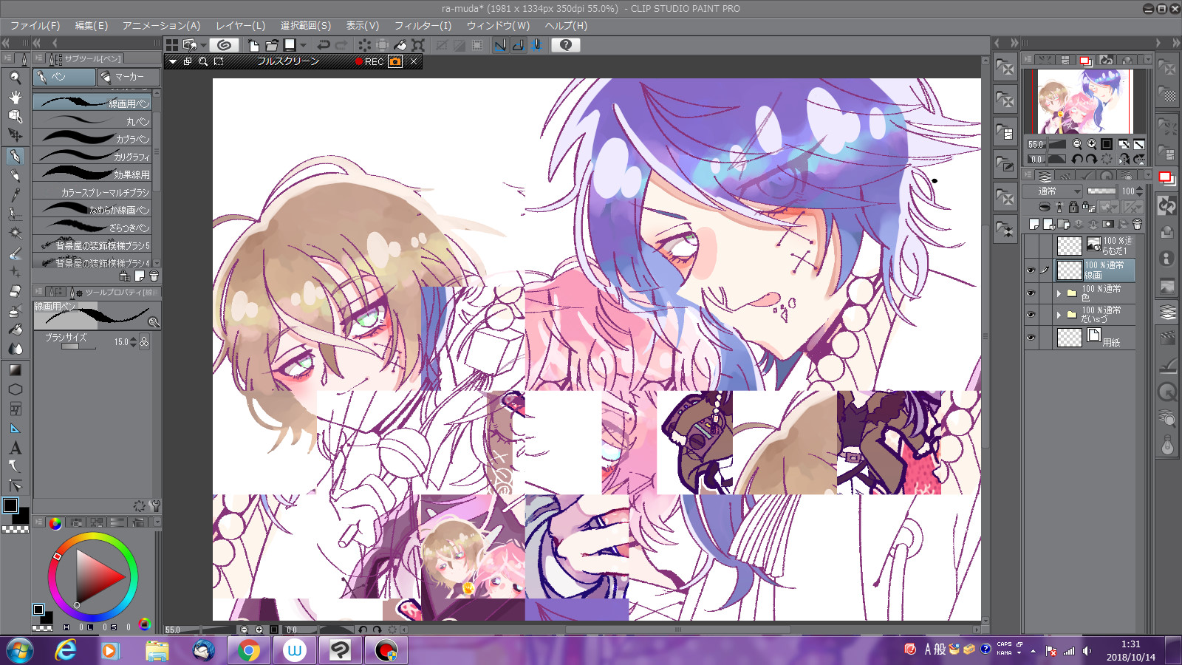Toggle lock layer icon

click(1073, 207)
